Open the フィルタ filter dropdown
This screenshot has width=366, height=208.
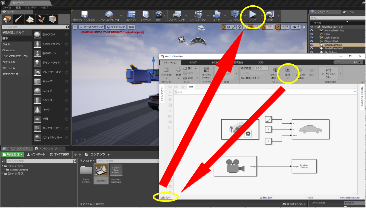point(87,161)
